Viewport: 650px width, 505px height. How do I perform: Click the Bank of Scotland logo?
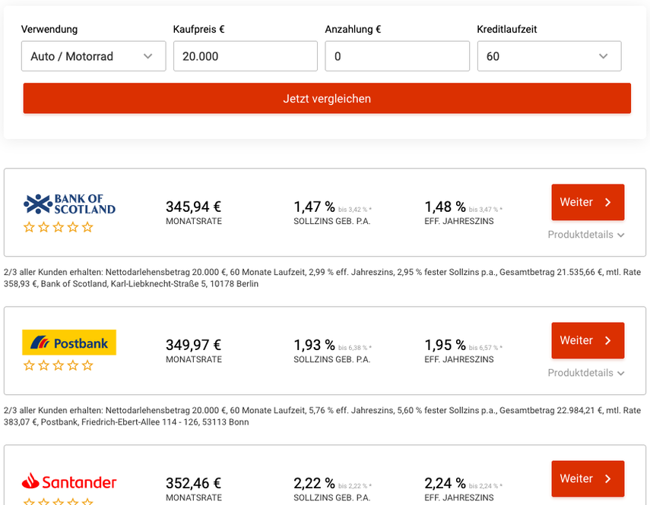point(69,204)
